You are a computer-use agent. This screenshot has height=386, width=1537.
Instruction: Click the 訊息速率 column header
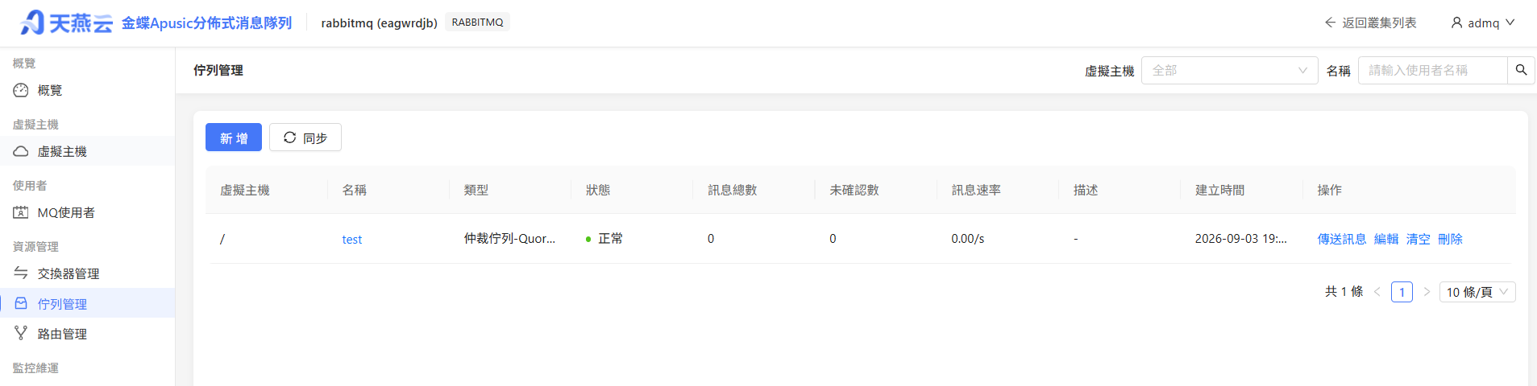[976, 190]
